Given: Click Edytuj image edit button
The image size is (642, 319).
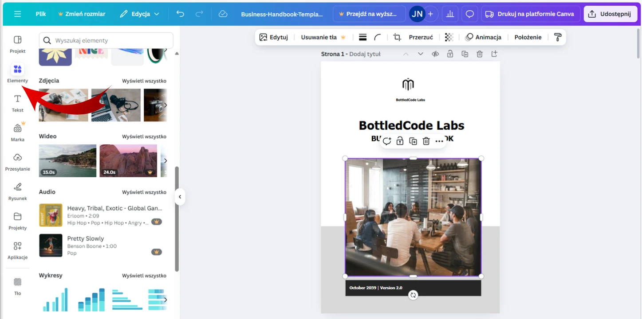Looking at the screenshot, I should click(274, 37).
